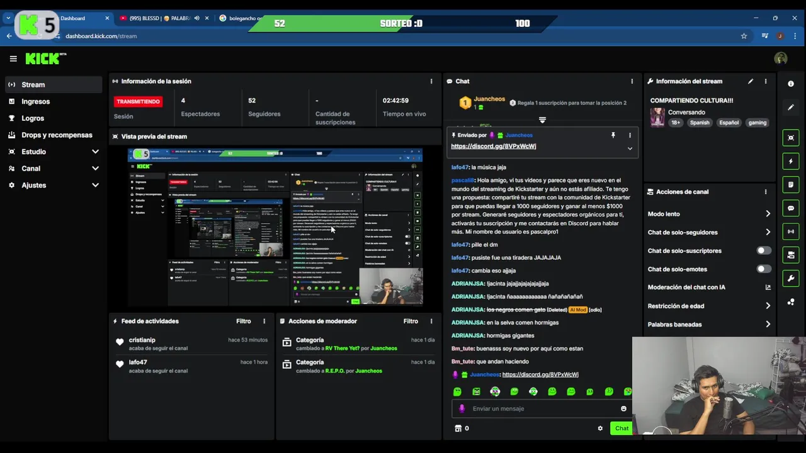Click cristianip in activity feed

coord(142,340)
